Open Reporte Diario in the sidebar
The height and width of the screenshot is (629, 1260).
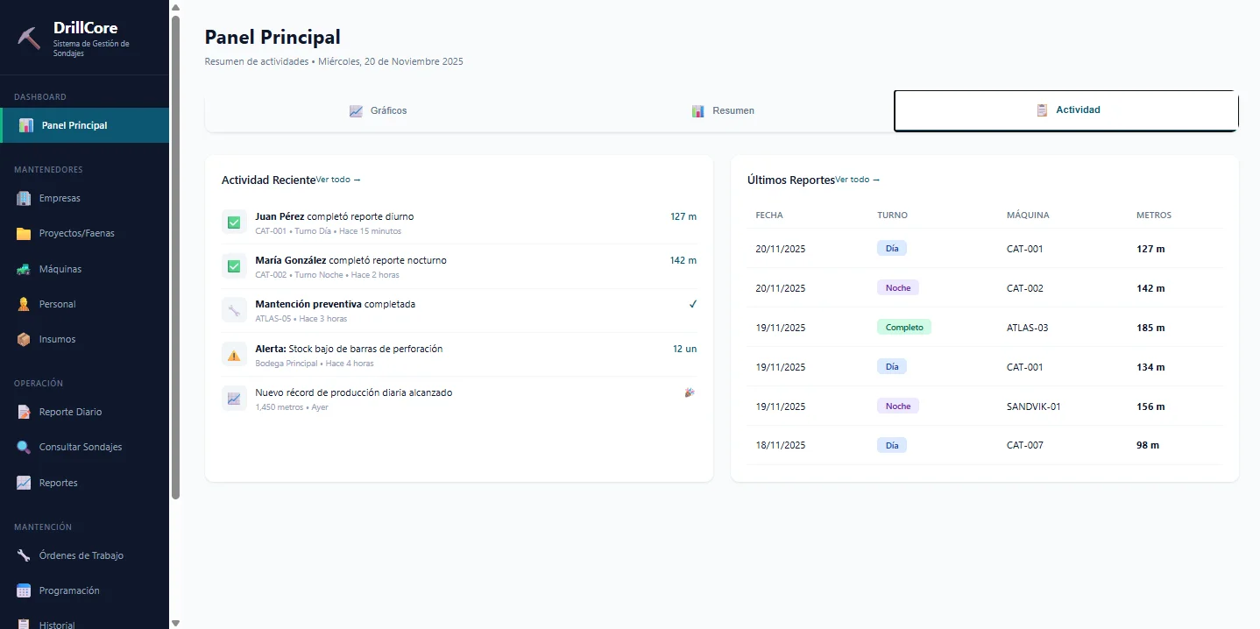[x=70, y=412]
